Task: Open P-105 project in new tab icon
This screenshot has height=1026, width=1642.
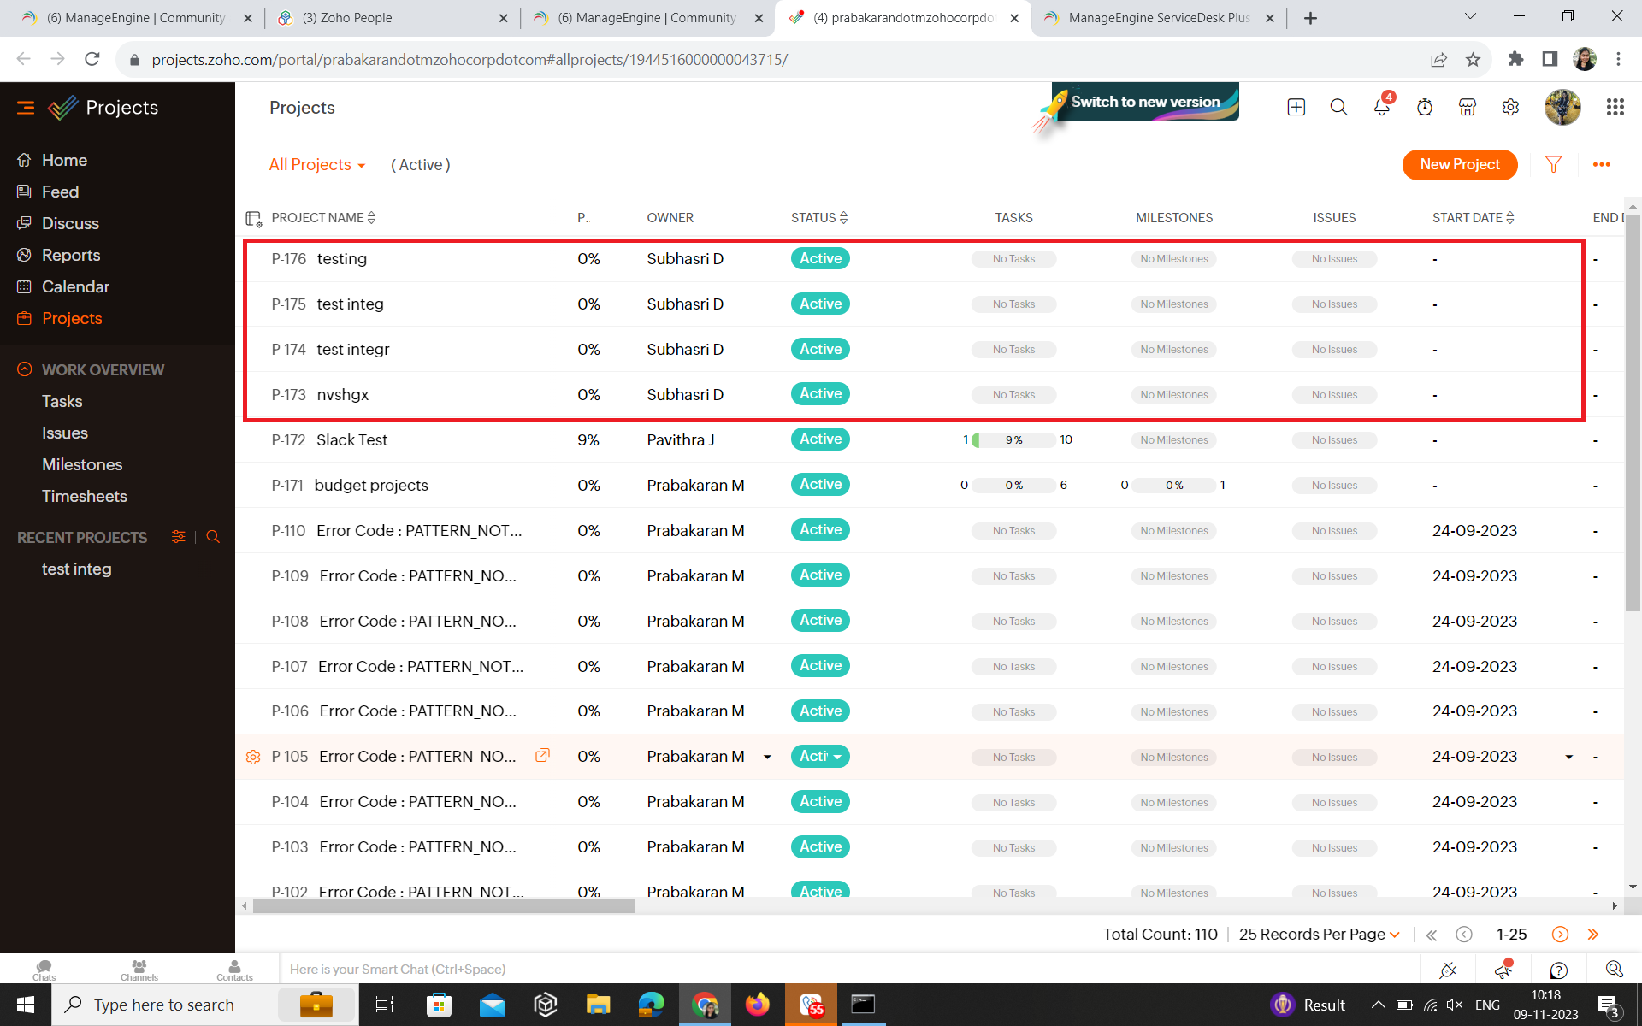Action: pos(542,756)
